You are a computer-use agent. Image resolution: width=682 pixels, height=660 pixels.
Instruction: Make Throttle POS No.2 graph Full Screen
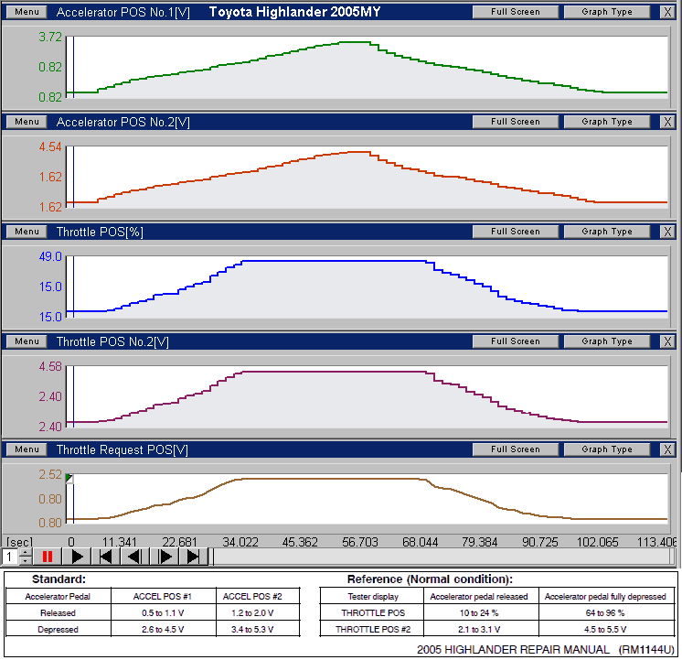[515, 341]
